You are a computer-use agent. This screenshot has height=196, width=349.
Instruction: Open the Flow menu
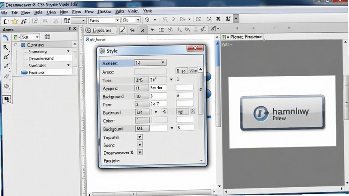click(25, 13)
